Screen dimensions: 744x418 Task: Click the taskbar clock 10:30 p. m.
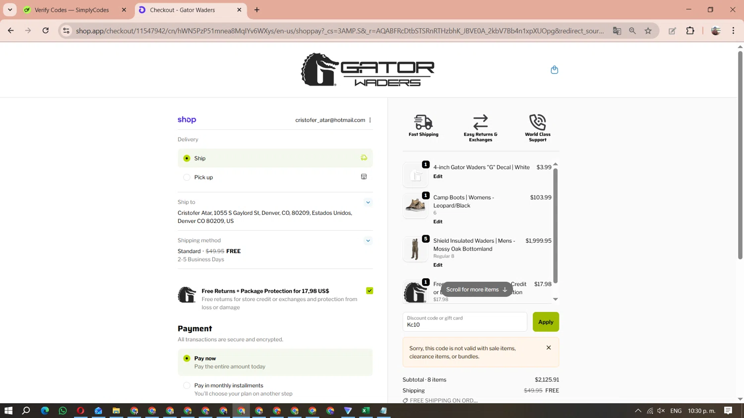[702, 411]
